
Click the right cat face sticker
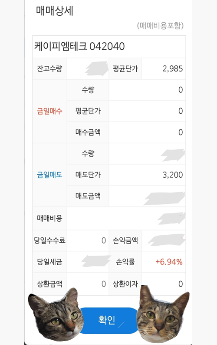tap(163, 314)
